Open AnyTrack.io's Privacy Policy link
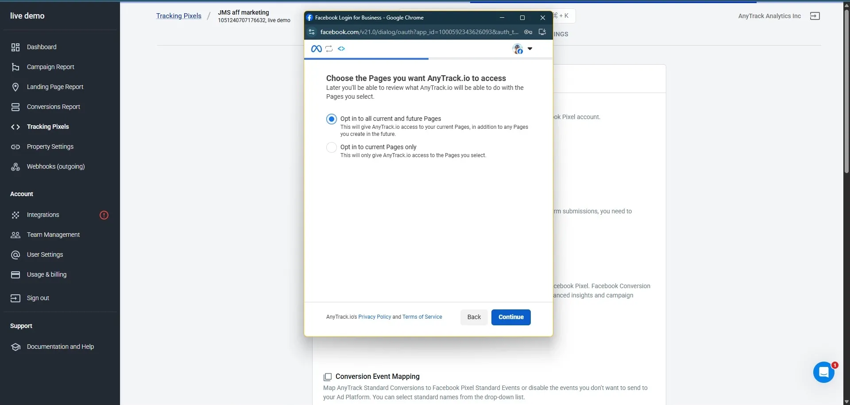The image size is (850, 405). tap(375, 317)
